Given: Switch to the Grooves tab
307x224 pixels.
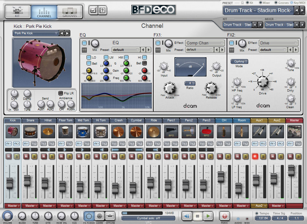Looking at the screenshot, I should point(69,12).
